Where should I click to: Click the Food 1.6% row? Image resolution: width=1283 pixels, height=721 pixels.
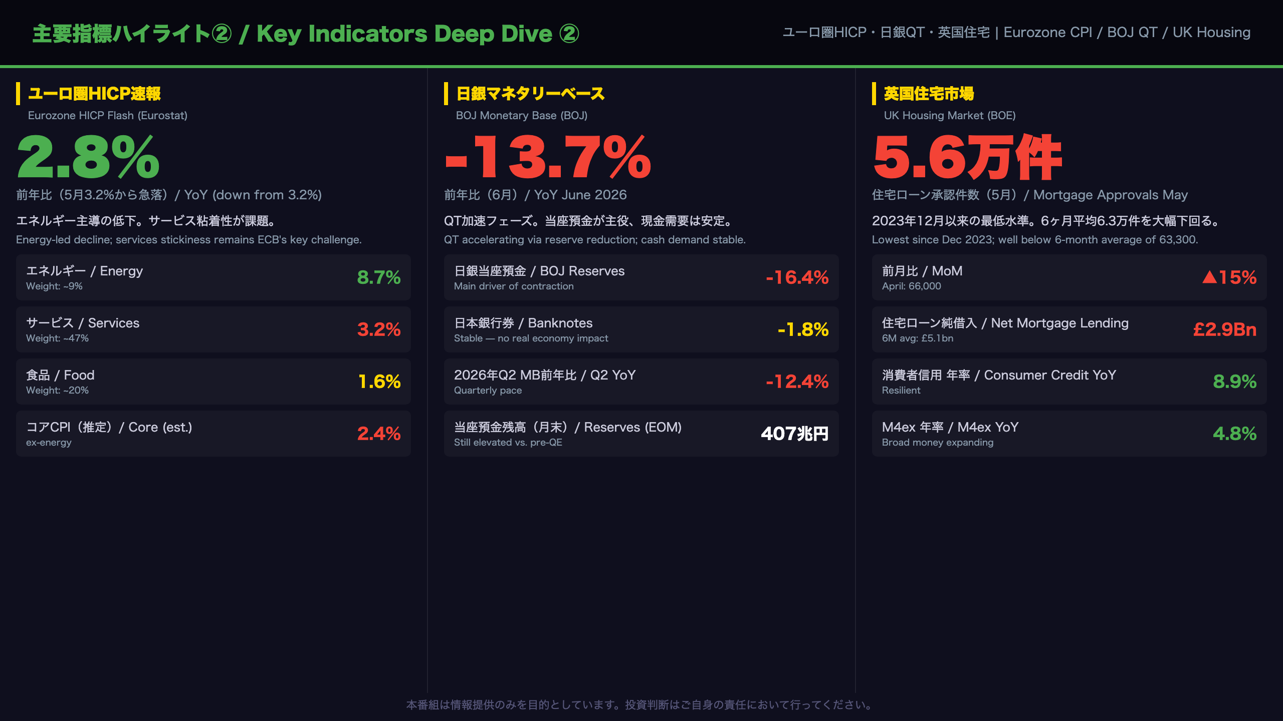[213, 382]
